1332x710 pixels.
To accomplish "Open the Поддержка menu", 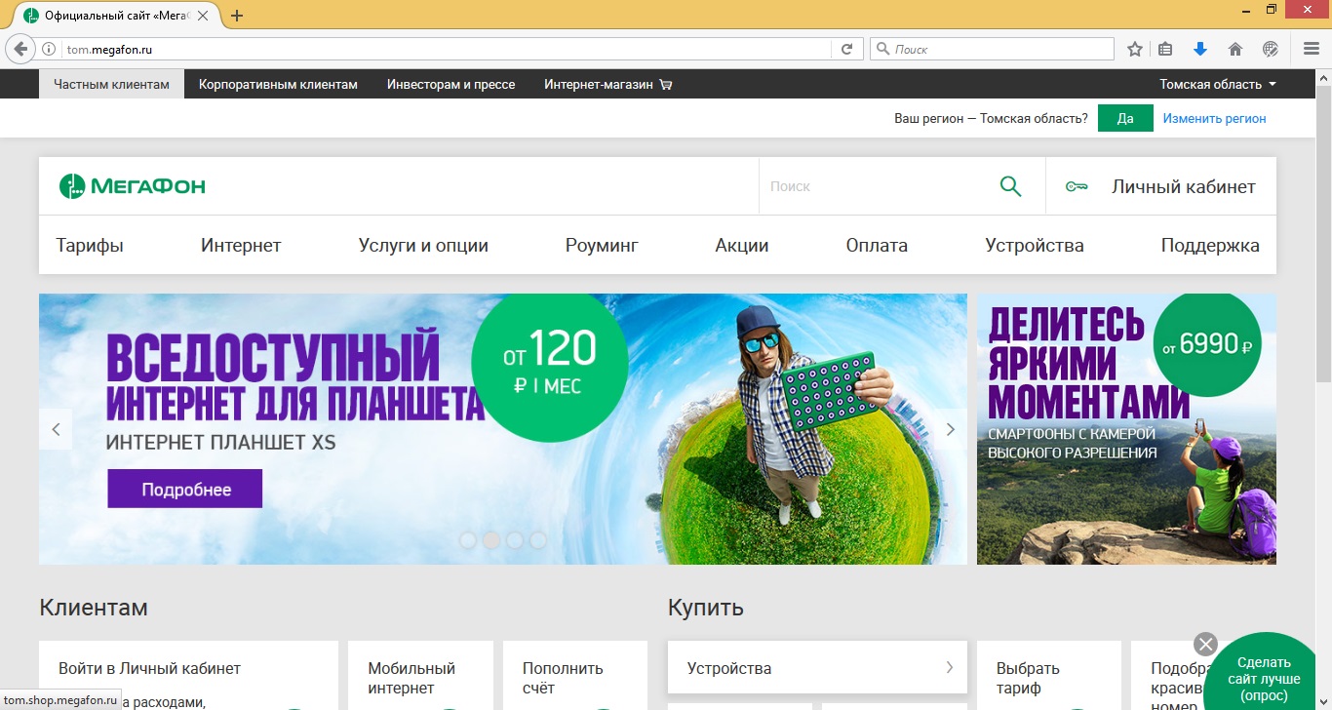I will tap(1209, 245).
